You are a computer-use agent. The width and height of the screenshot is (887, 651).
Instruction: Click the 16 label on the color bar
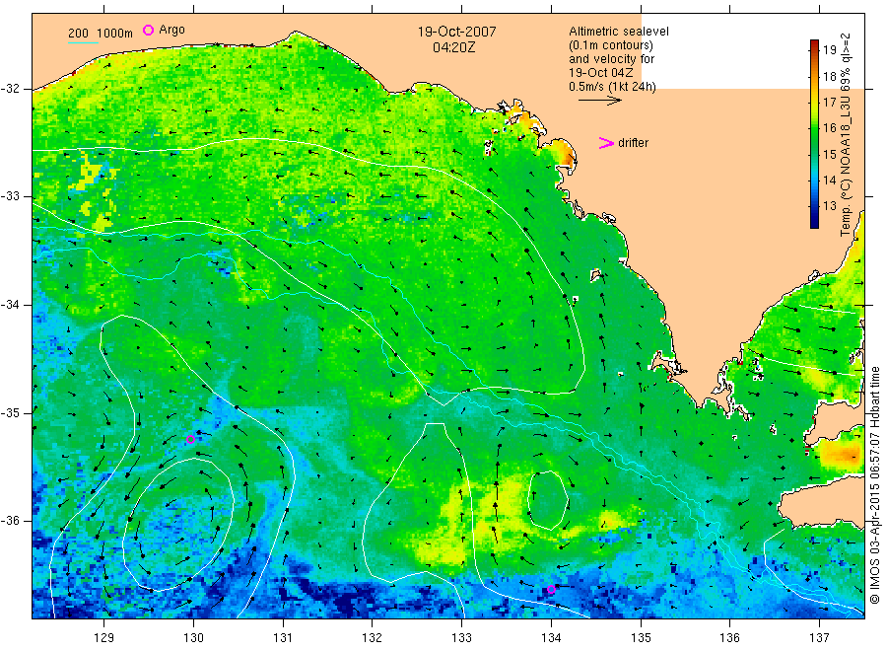click(829, 128)
